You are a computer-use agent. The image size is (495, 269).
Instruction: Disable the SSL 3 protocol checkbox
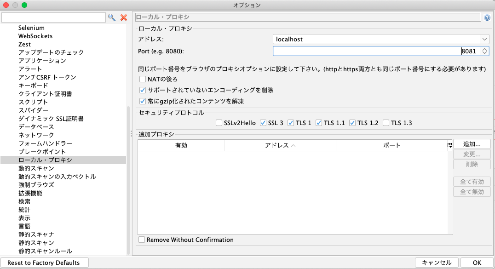click(263, 123)
